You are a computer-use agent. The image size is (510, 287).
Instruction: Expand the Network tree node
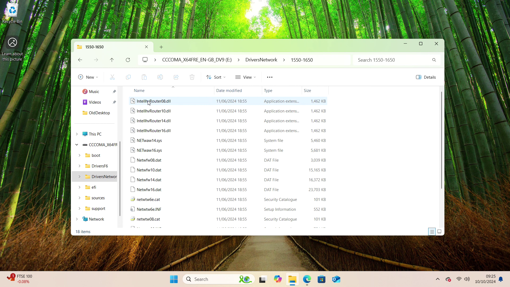click(77, 219)
